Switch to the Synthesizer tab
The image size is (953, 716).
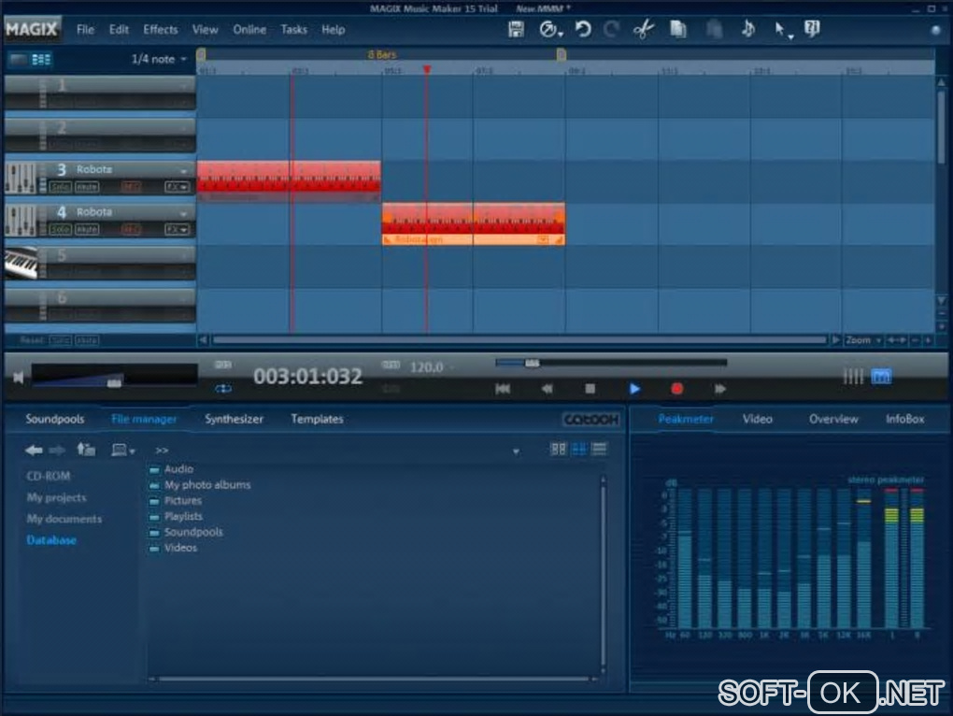234,419
